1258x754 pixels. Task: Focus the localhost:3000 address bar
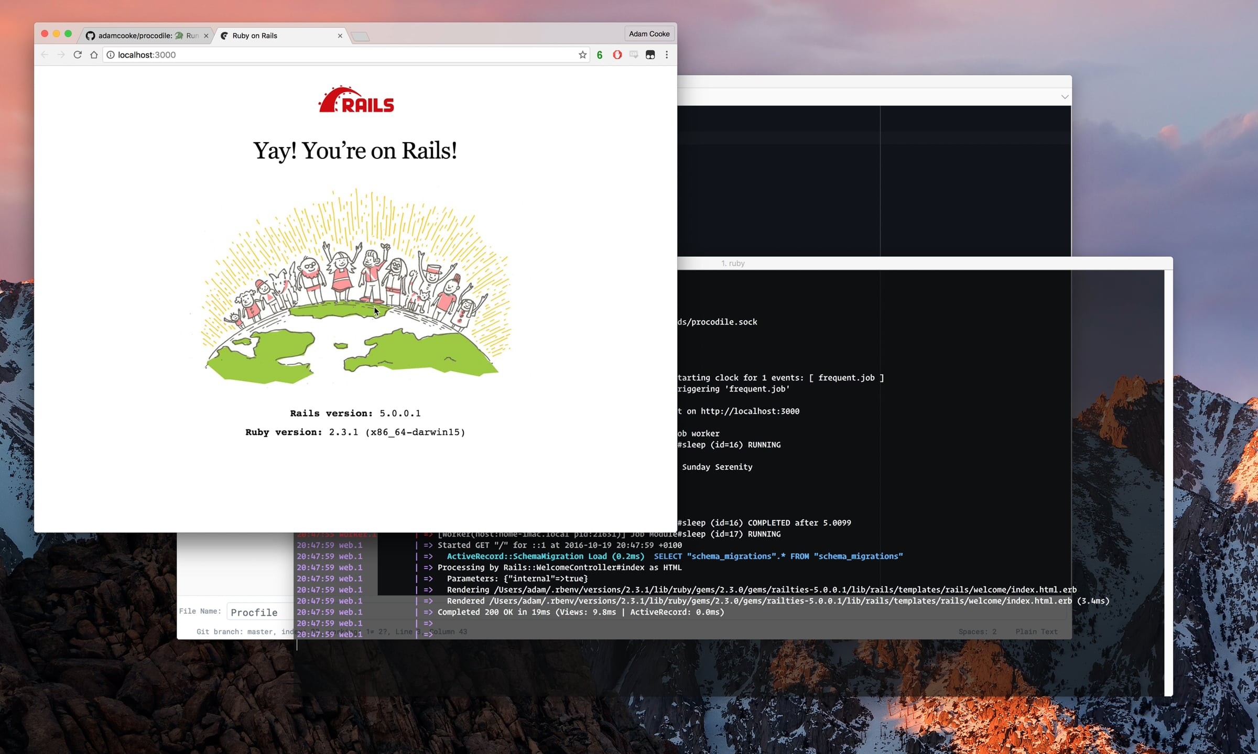coord(346,54)
